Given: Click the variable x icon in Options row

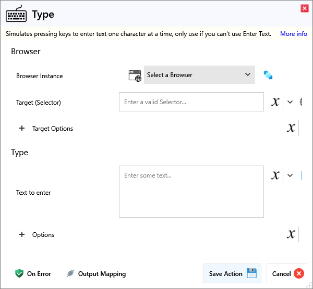Looking at the screenshot, I should pos(291,234).
